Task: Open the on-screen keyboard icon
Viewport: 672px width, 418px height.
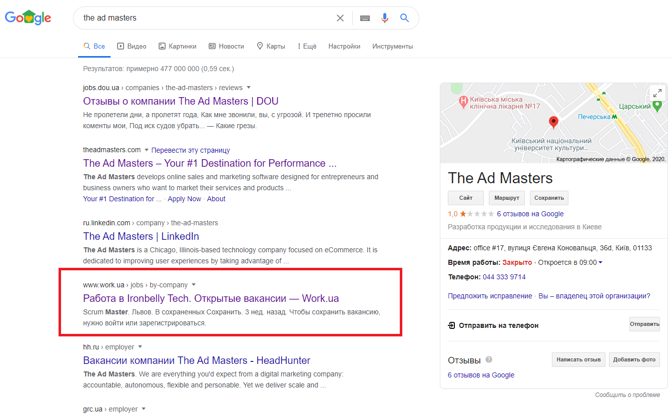Action: coord(365,18)
